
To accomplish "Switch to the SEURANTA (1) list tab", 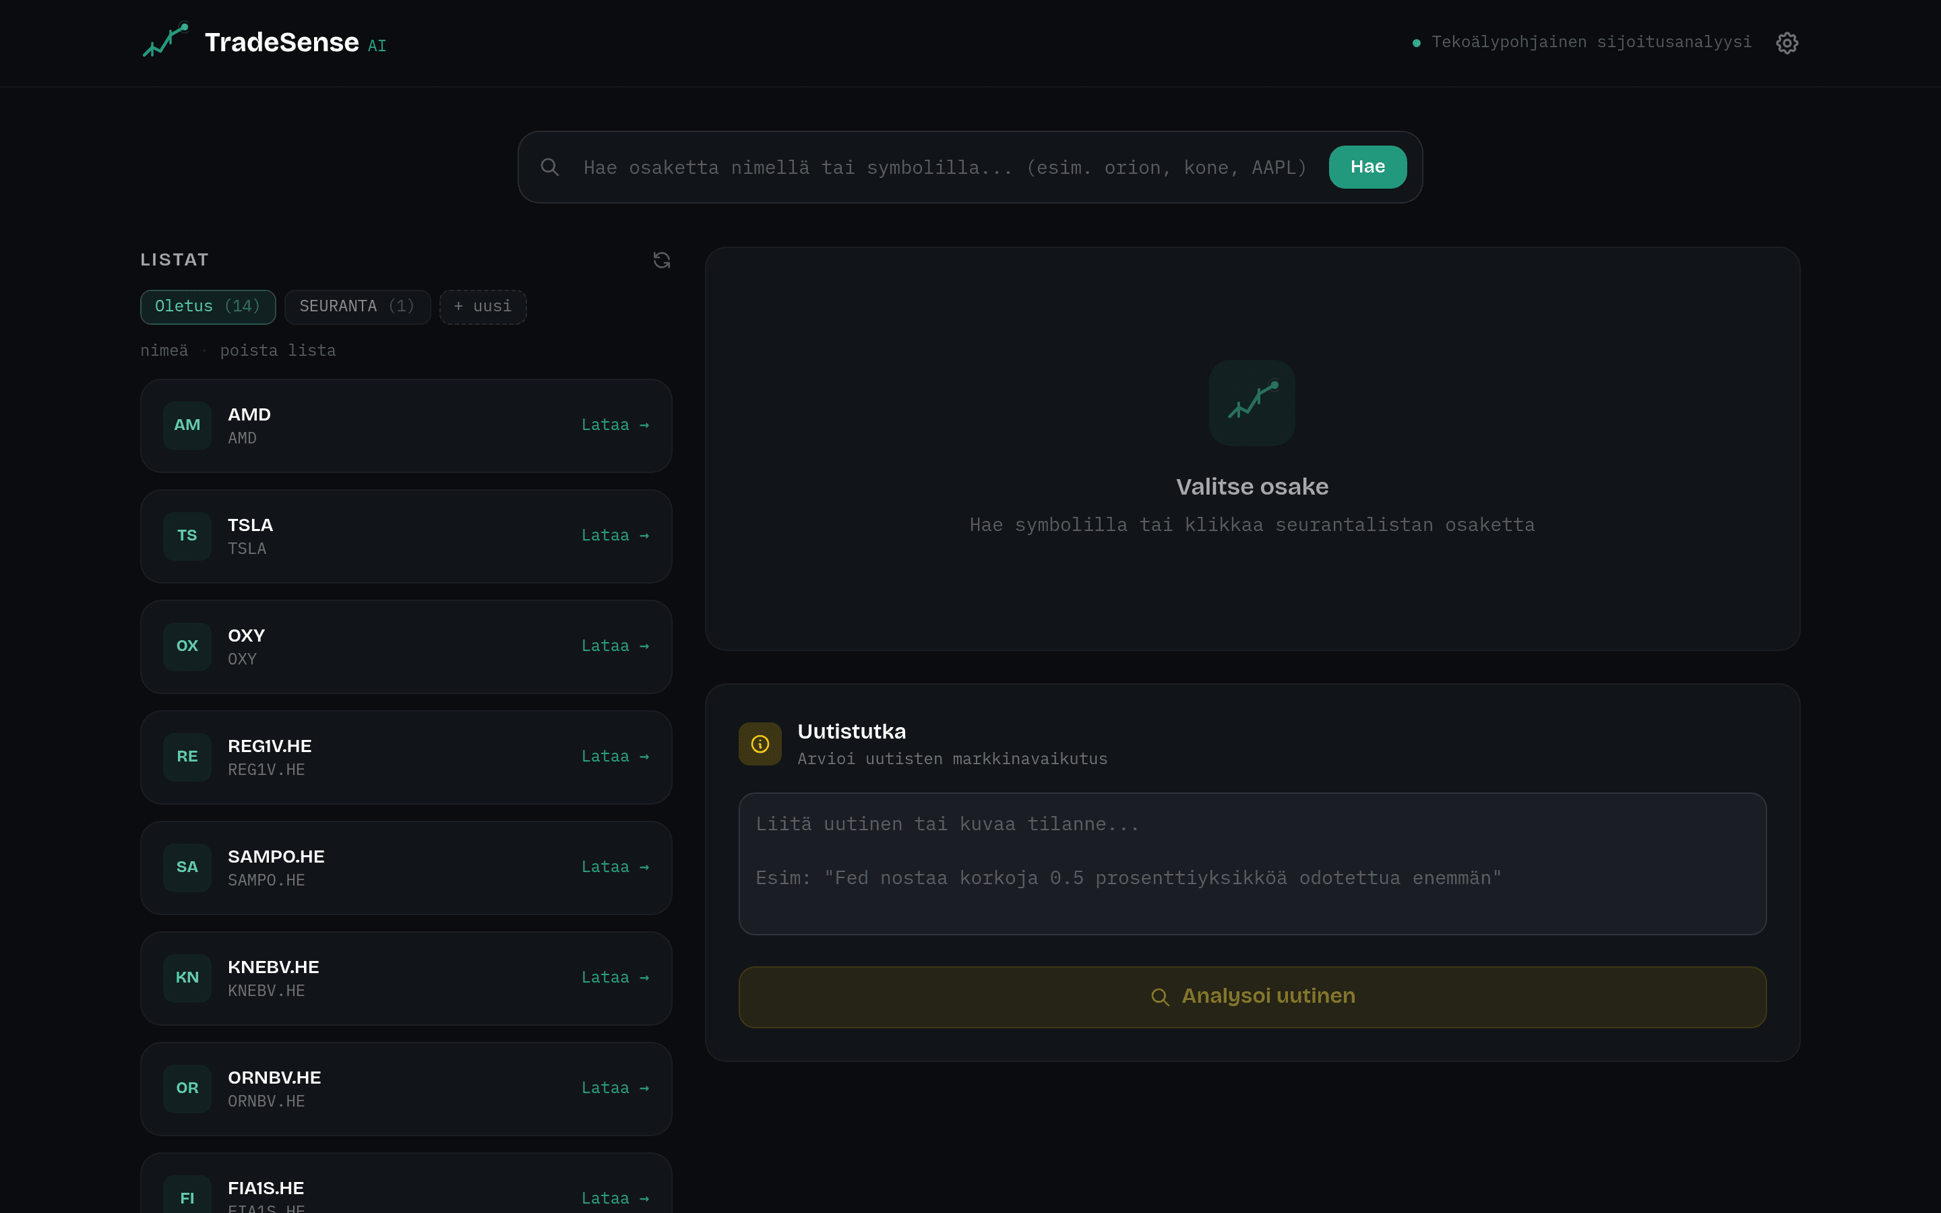I will (x=357, y=307).
